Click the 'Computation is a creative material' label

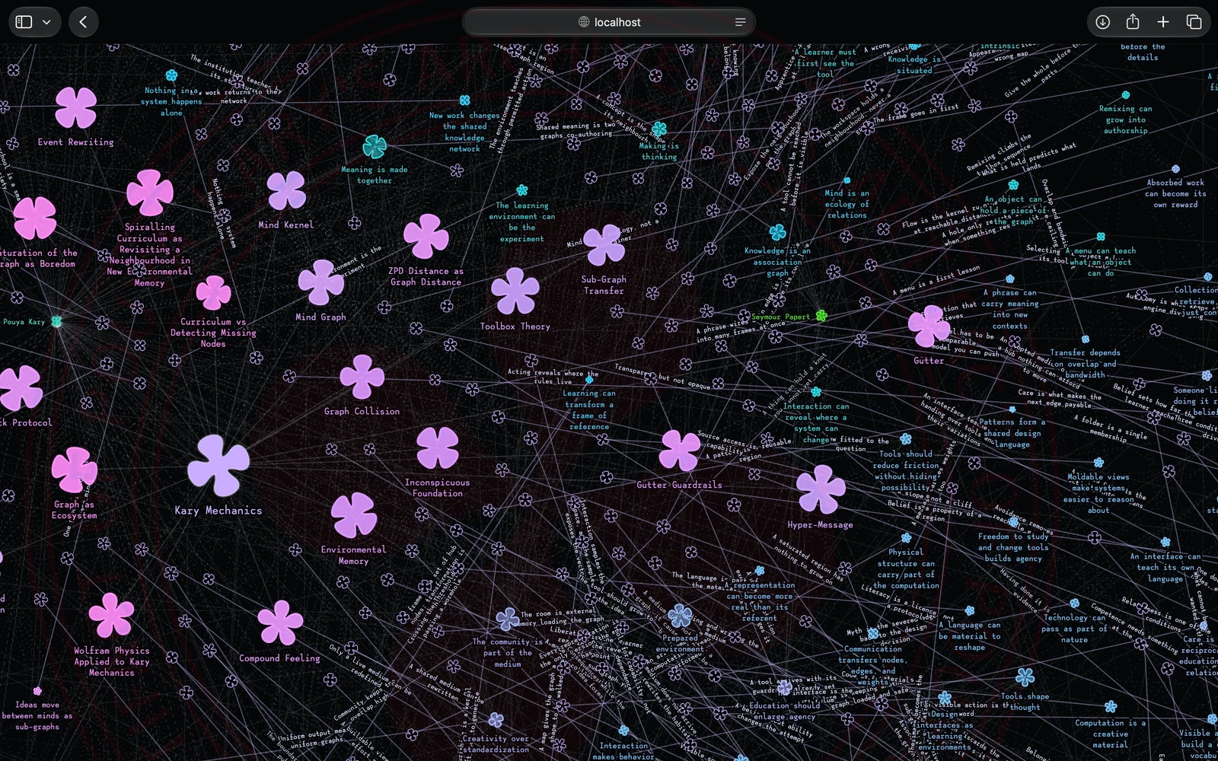coord(1111,734)
